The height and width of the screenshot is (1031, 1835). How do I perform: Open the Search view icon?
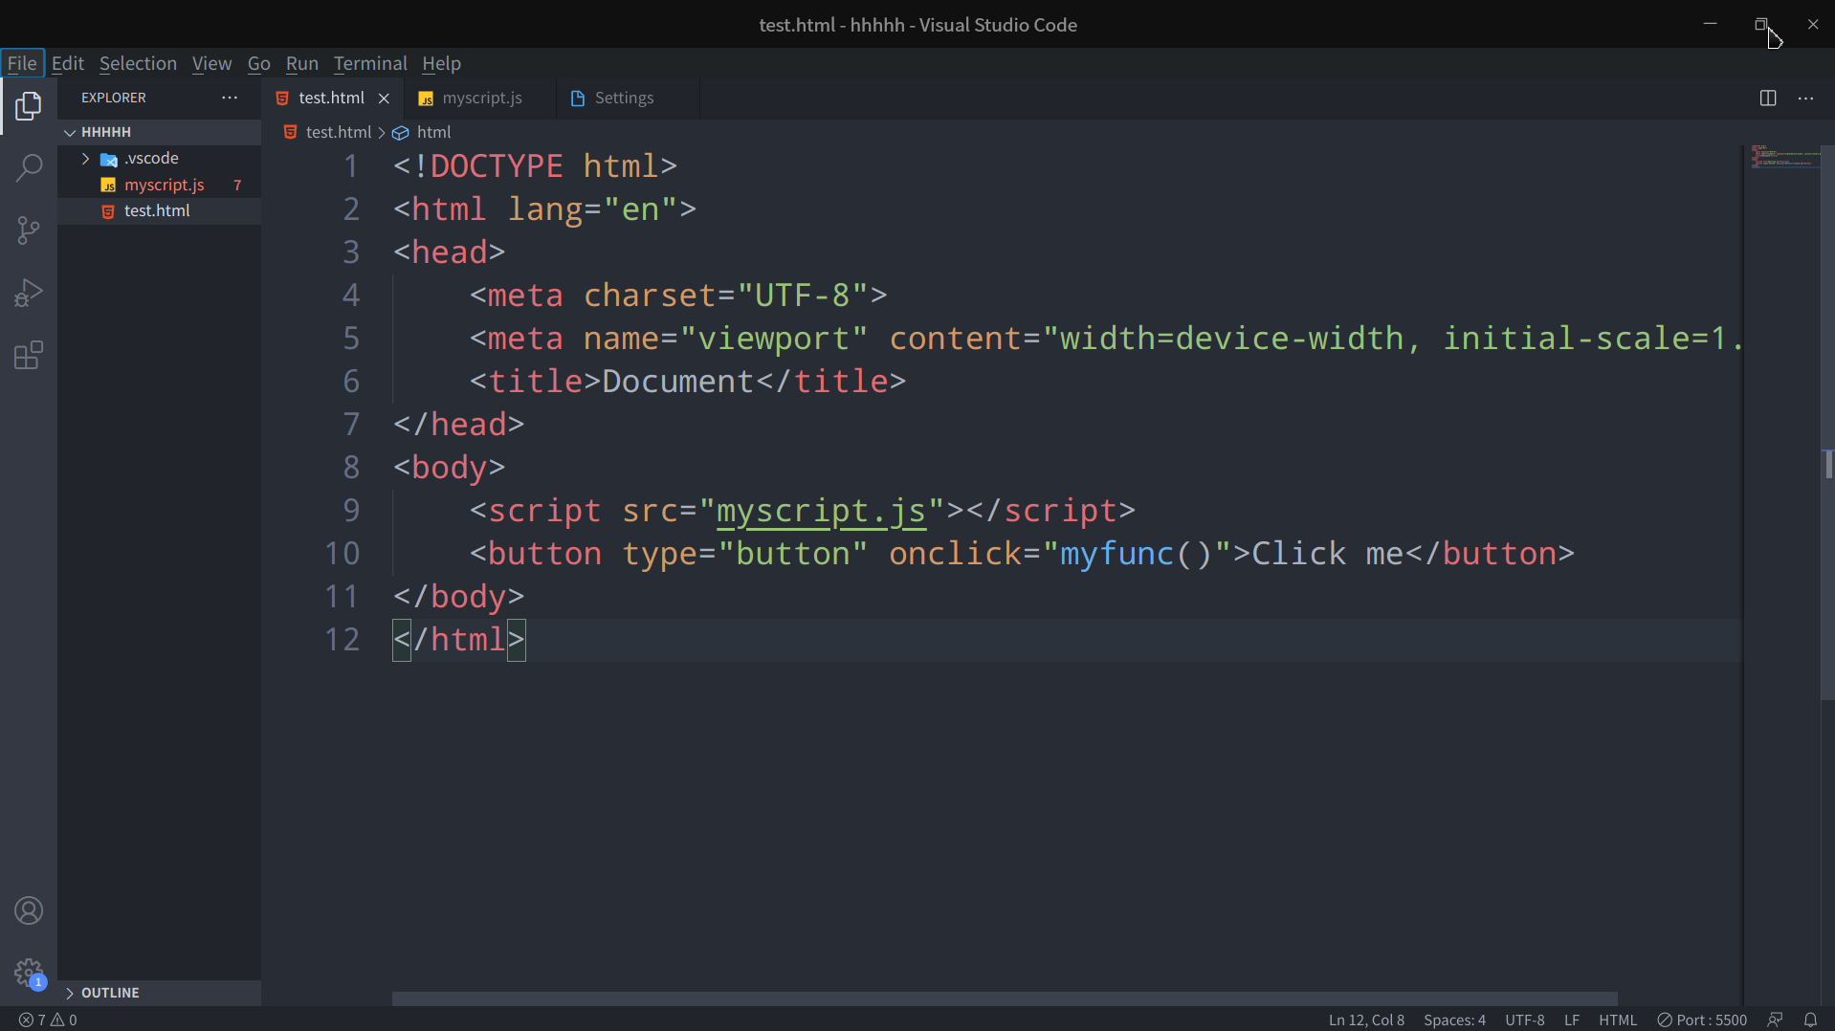[29, 168]
